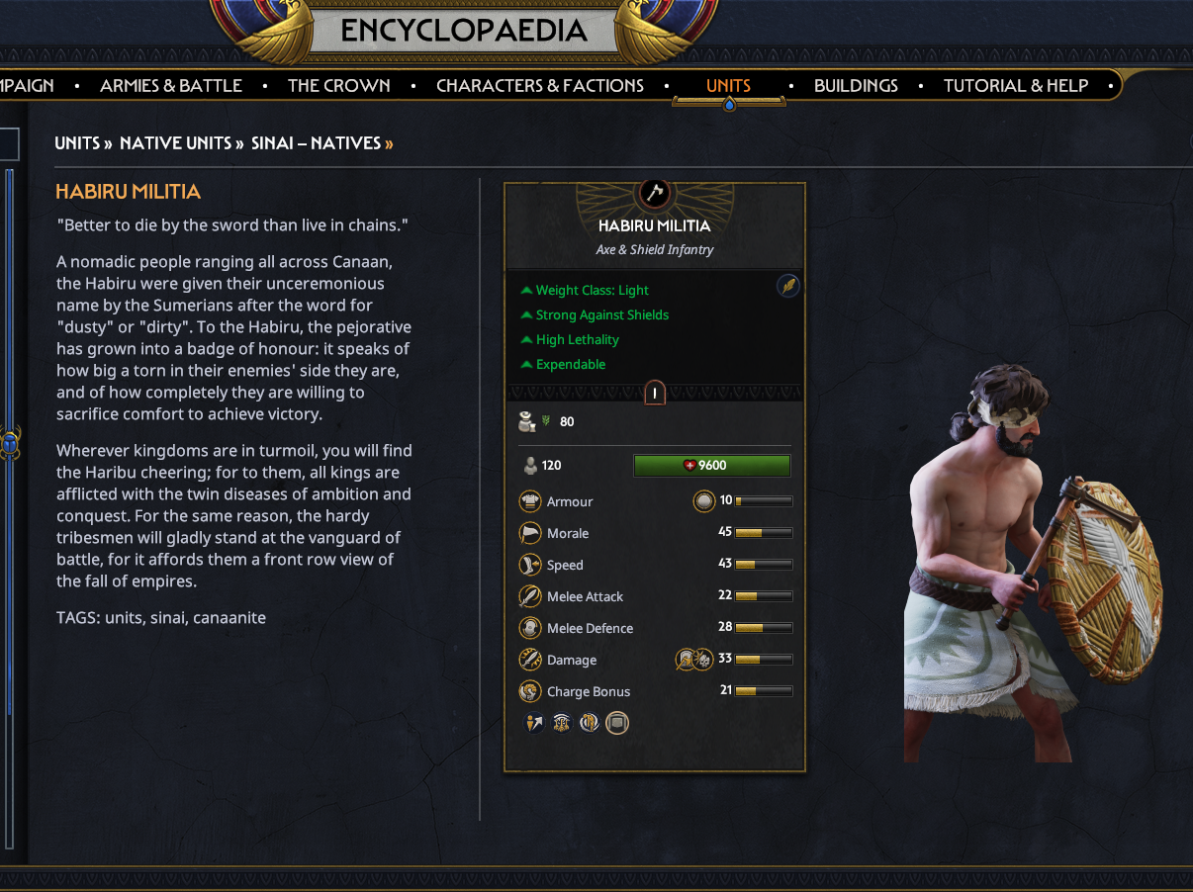Click the feather light weight class icon
The width and height of the screenshot is (1193, 892).
click(788, 287)
